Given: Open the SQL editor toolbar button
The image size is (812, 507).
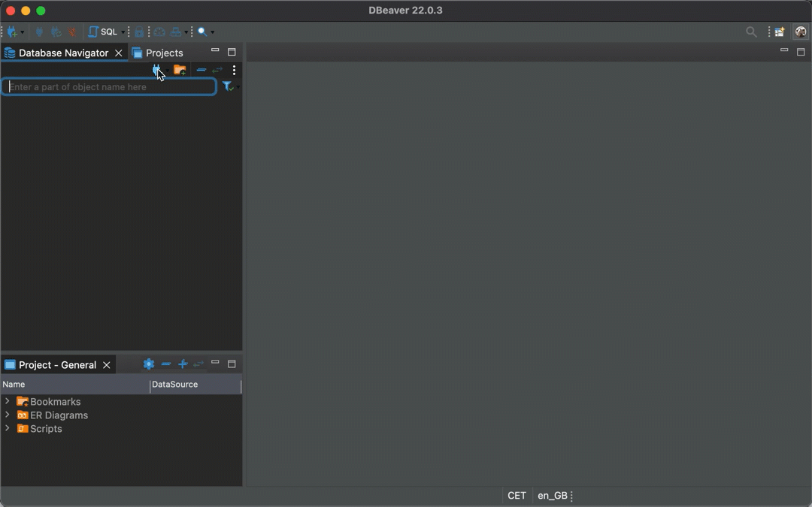Looking at the screenshot, I should 103,32.
